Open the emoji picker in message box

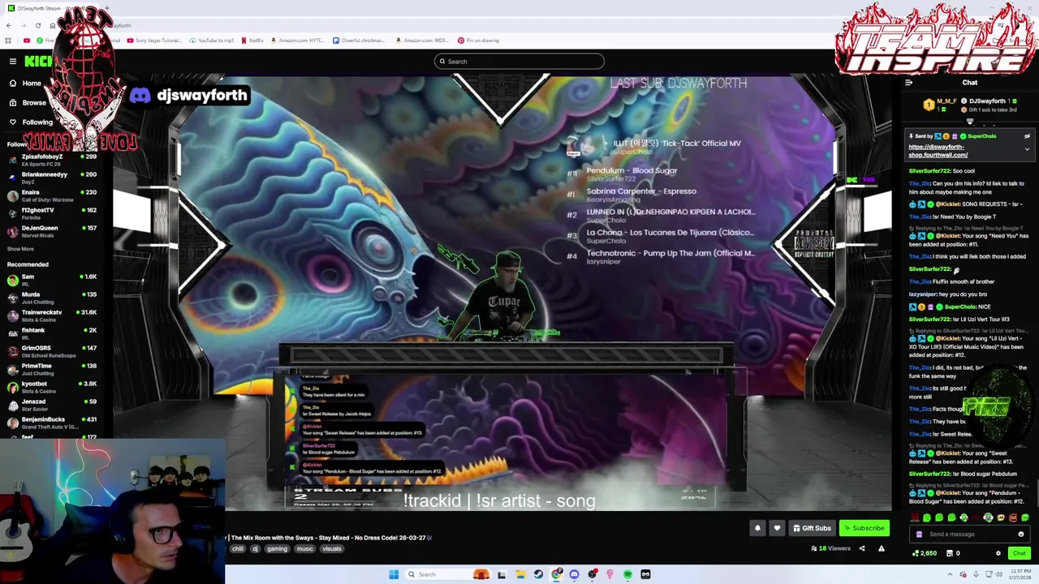[1021, 535]
